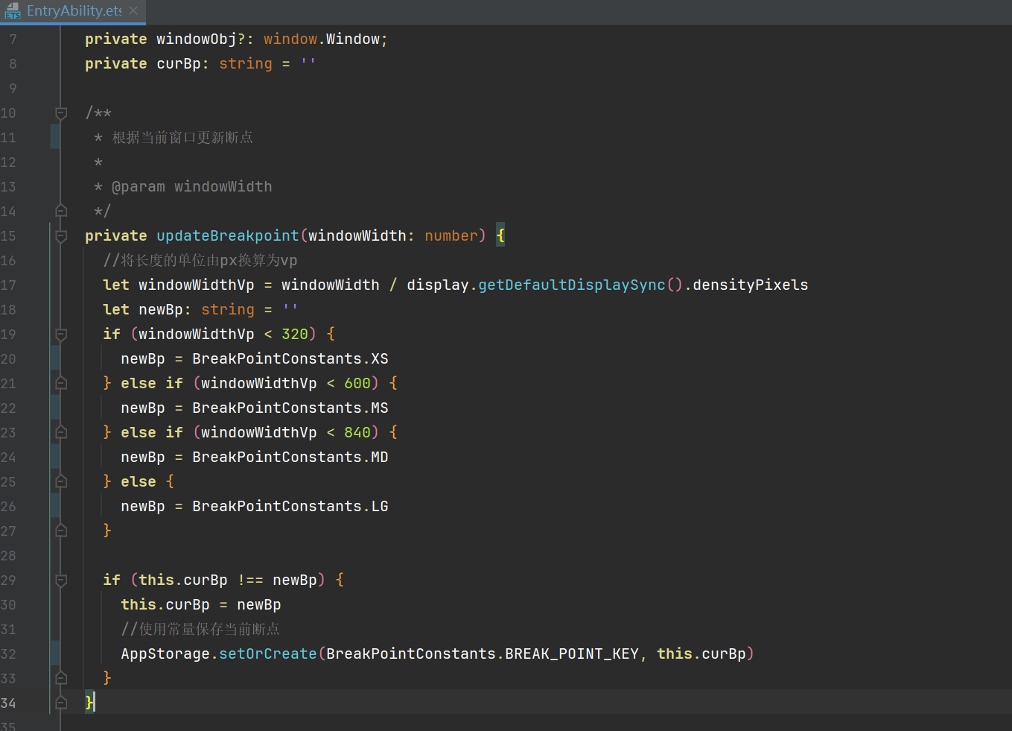Click line number 17 in the gutter

[8, 285]
